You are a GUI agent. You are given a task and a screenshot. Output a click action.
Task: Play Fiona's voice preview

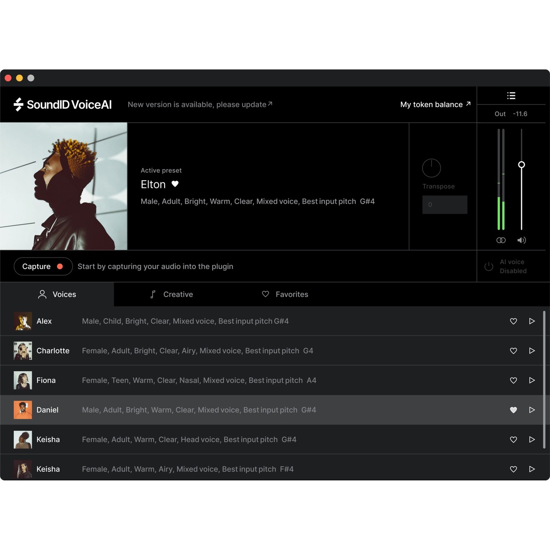[x=532, y=380]
